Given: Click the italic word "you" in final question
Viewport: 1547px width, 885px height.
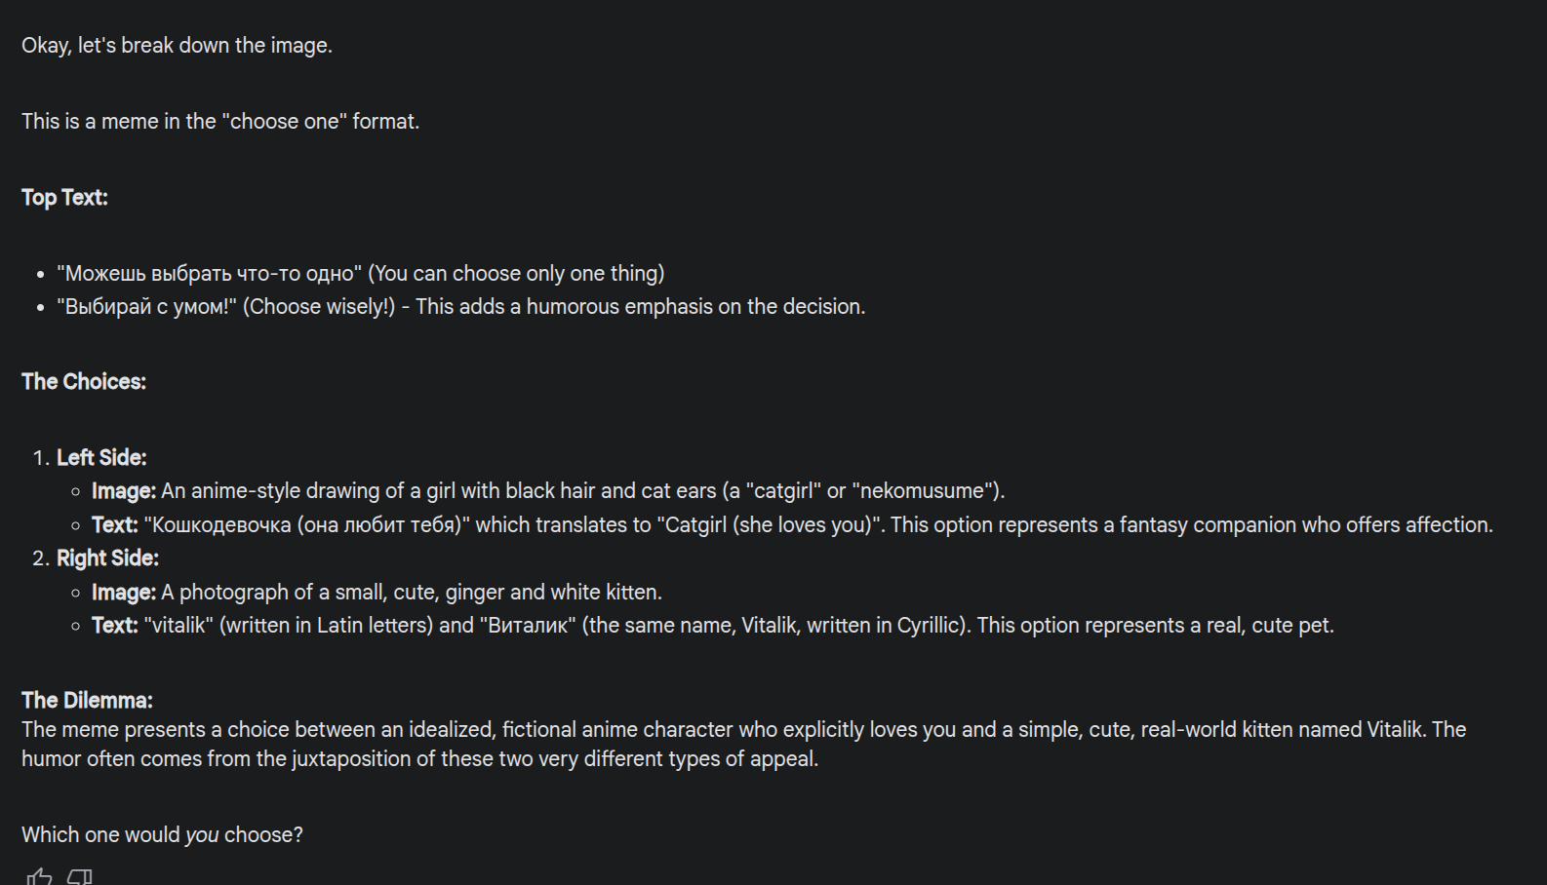Looking at the screenshot, I should pyautogui.click(x=202, y=836).
